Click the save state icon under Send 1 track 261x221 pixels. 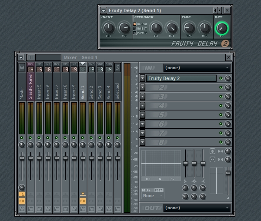point(83,209)
